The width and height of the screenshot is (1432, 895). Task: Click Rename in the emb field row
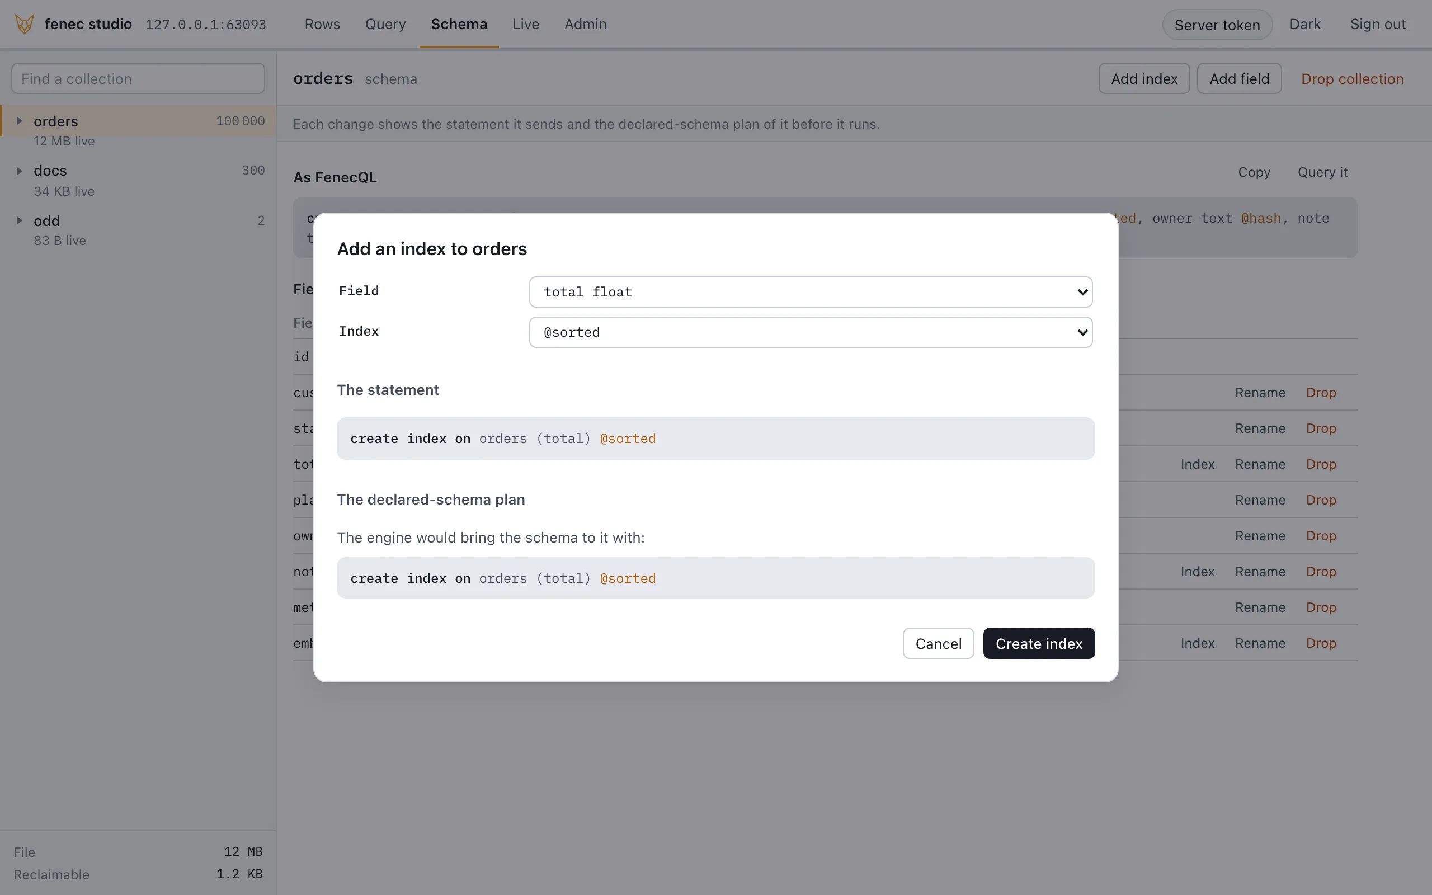click(1260, 643)
